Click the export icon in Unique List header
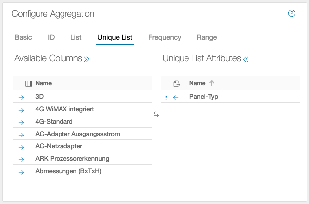Image resolution: width=309 pixels, height=204 pixels. pyautogui.click(x=176, y=84)
